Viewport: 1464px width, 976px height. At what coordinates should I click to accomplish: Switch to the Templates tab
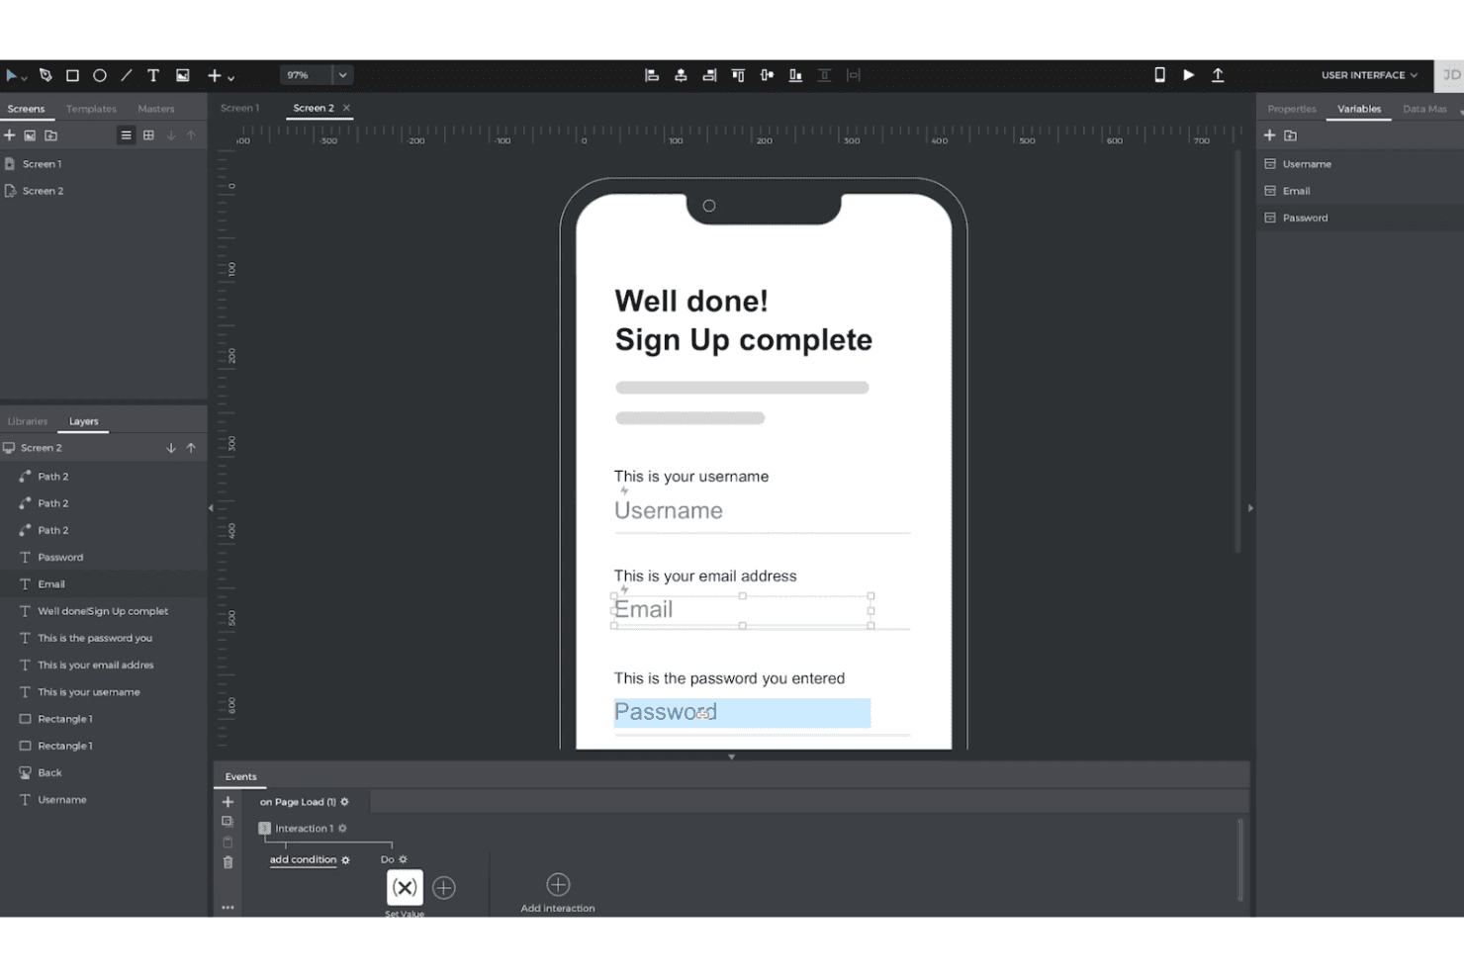click(x=91, y=109)
